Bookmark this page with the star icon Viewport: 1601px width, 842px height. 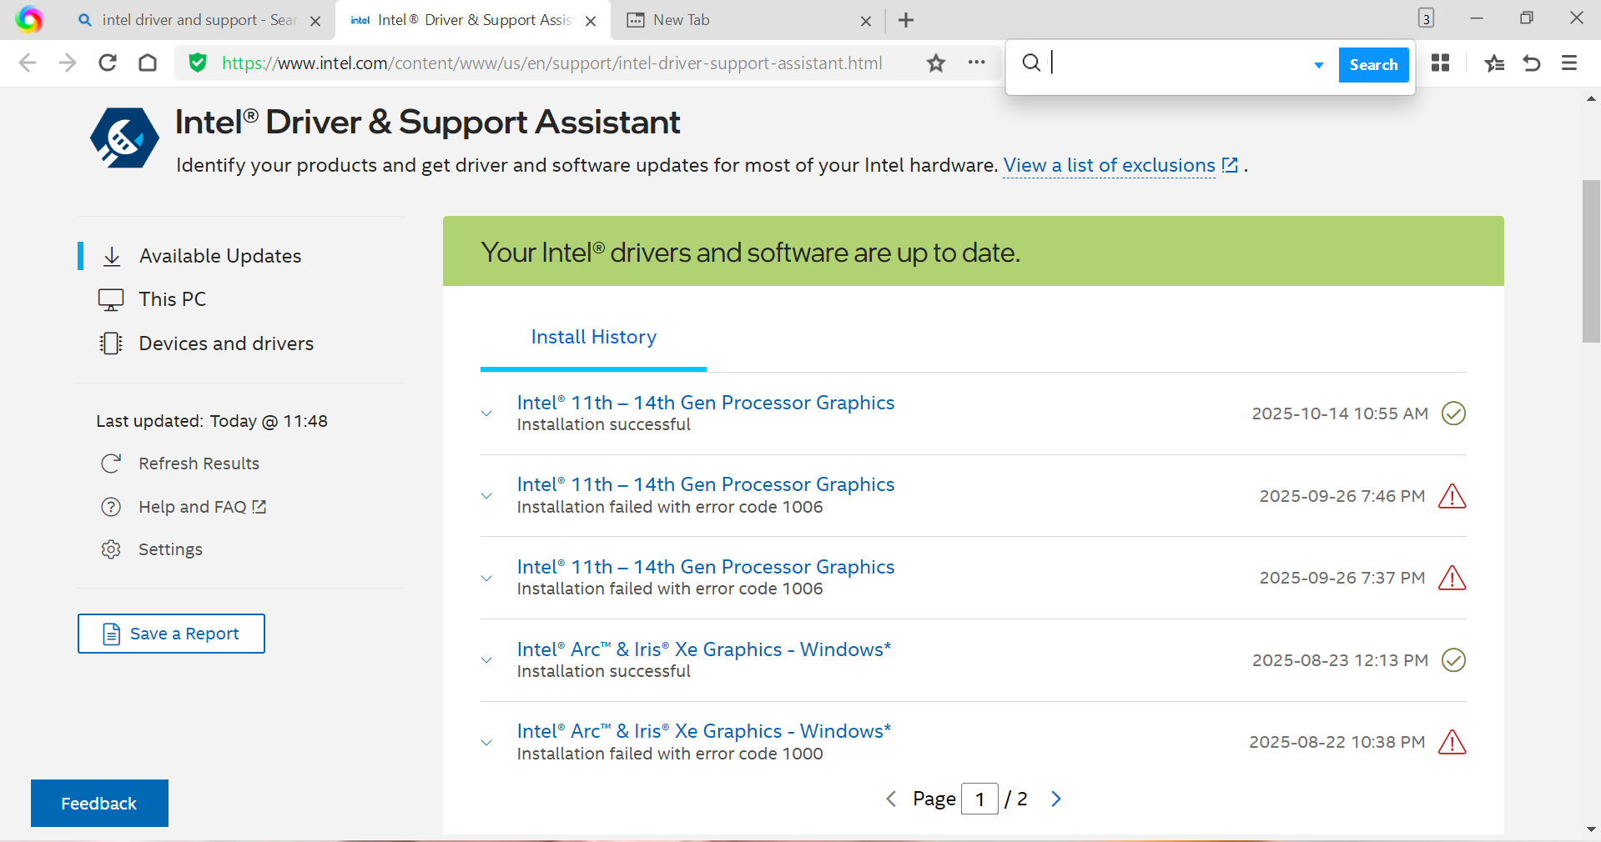[936, 63]
